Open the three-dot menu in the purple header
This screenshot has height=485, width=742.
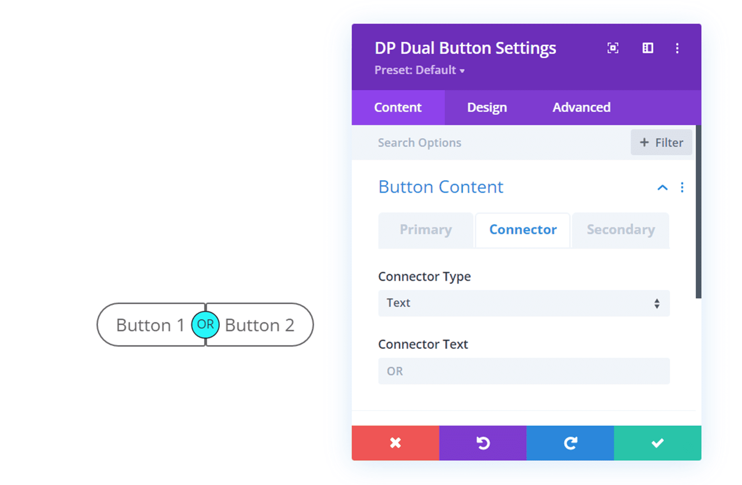coord(677,48)
